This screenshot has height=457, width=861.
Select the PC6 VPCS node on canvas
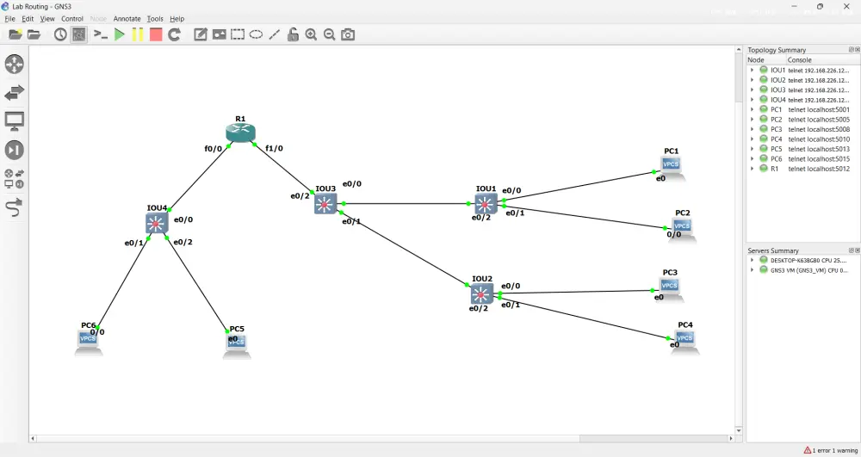[x=89, y=343]
